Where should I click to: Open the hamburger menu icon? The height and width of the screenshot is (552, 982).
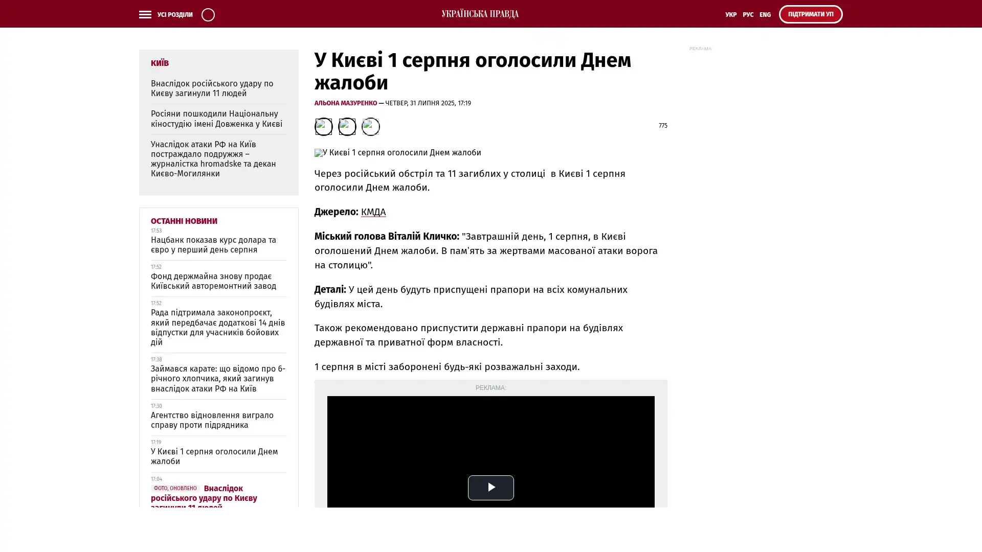(145, 14)
